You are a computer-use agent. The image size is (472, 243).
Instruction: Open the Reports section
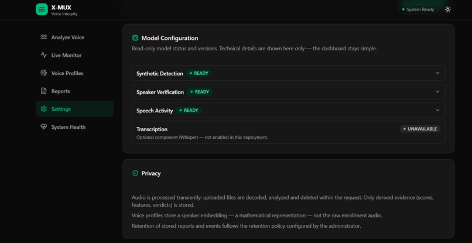click(x=74, y=91)
